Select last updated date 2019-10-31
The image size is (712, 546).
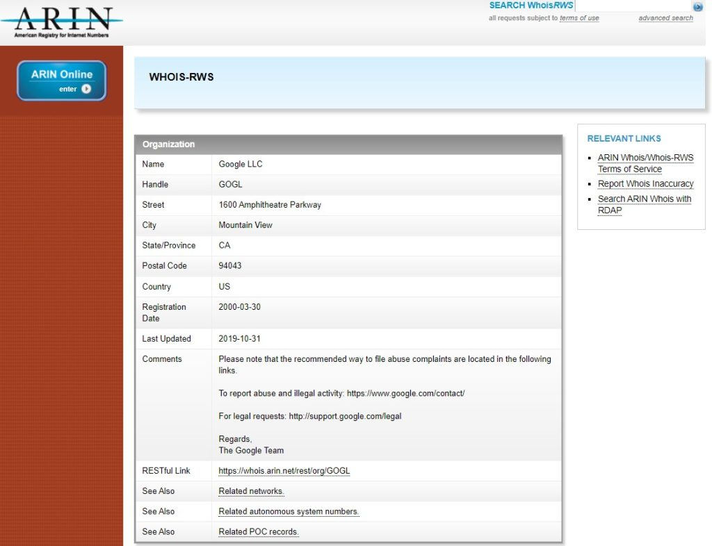[239, 339]
